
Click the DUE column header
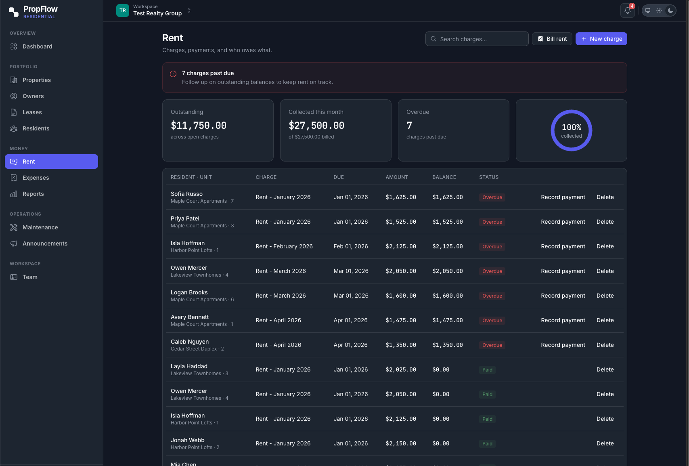[339, 177]
